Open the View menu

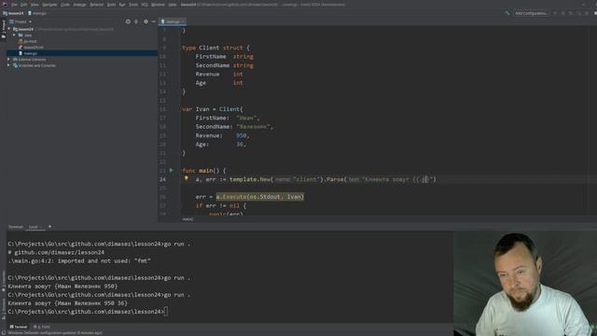pyautogui.click(x=35, y=5)
